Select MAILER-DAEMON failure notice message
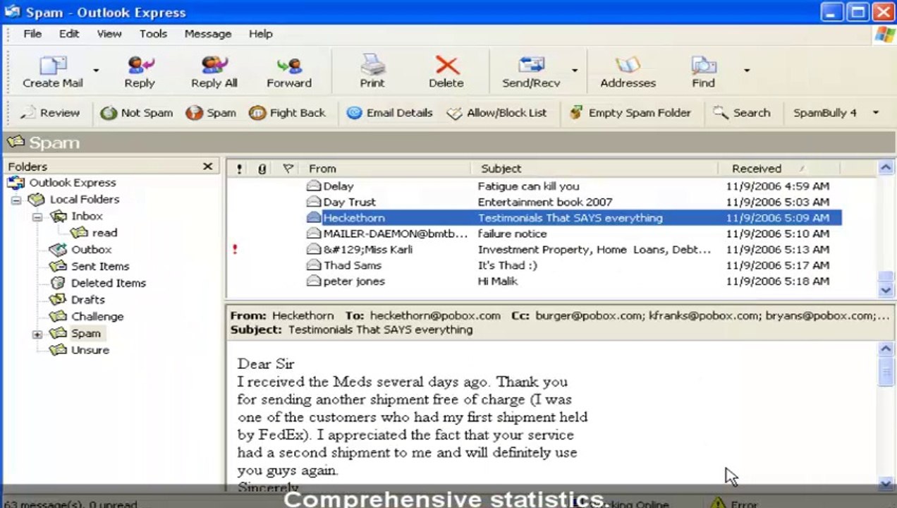897x508 pixels. [534, 234]
